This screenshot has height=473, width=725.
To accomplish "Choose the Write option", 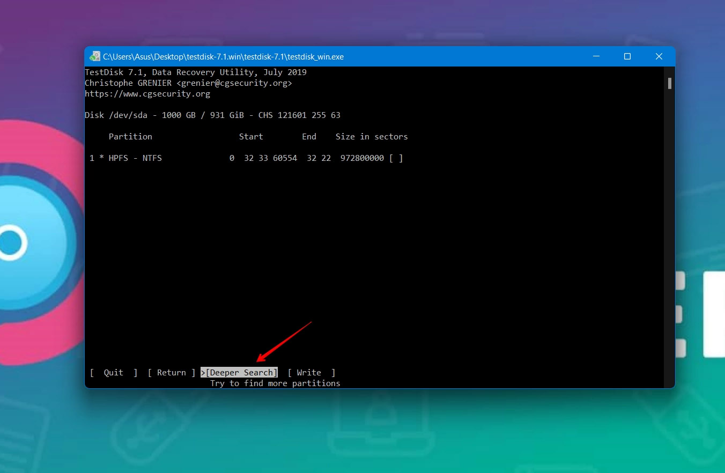I will (x=312, y=373).
